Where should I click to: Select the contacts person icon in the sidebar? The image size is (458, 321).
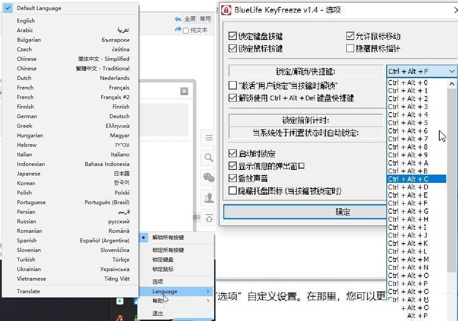209,198
